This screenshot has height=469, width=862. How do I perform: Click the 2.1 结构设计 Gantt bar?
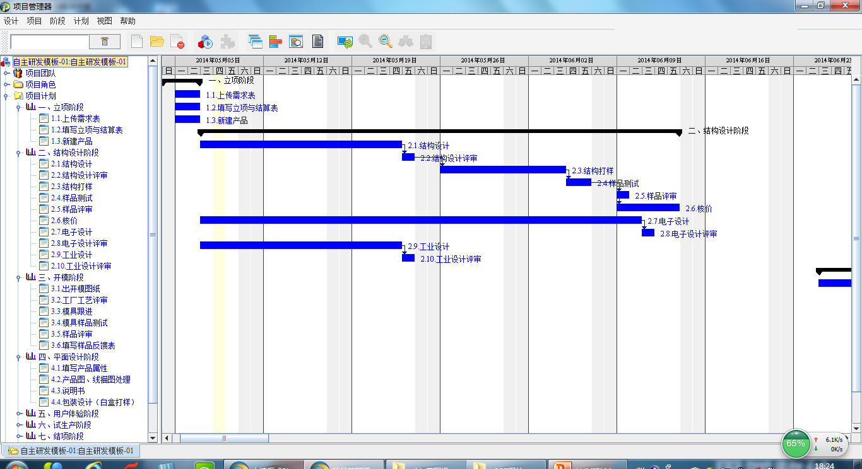300,144
